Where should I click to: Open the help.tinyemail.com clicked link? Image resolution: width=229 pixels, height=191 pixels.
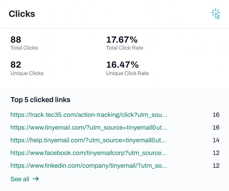click(88, 140)
